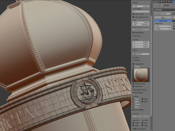Click the object icon beside Item name
Viewport: 175px width, 131px height.
point(133,54)
